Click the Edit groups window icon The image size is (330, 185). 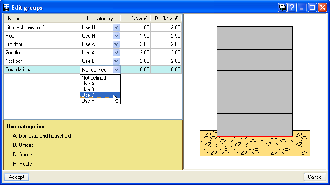pyautogui.click(x=6, y=8)
